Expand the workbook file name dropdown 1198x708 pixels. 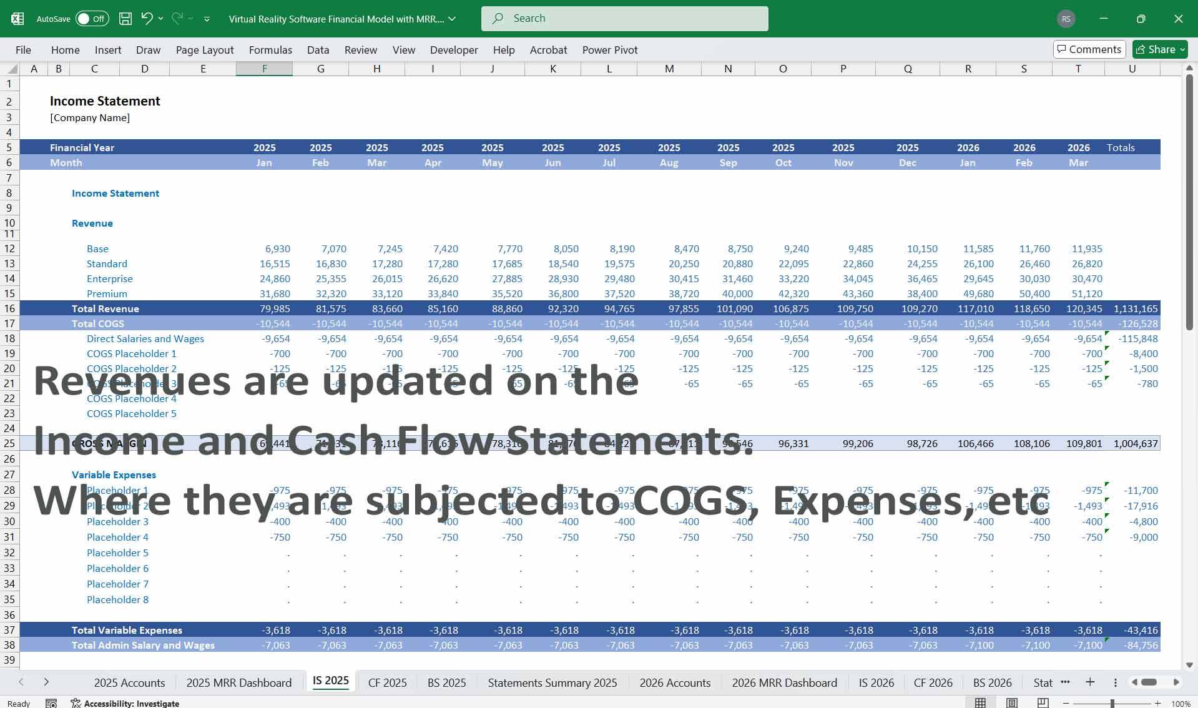tap(453, 19)
